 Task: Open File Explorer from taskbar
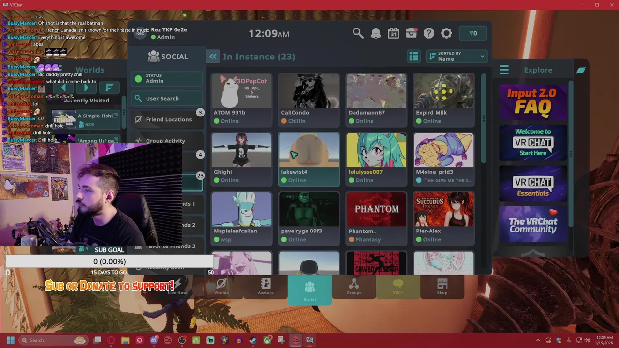(126, 340)
